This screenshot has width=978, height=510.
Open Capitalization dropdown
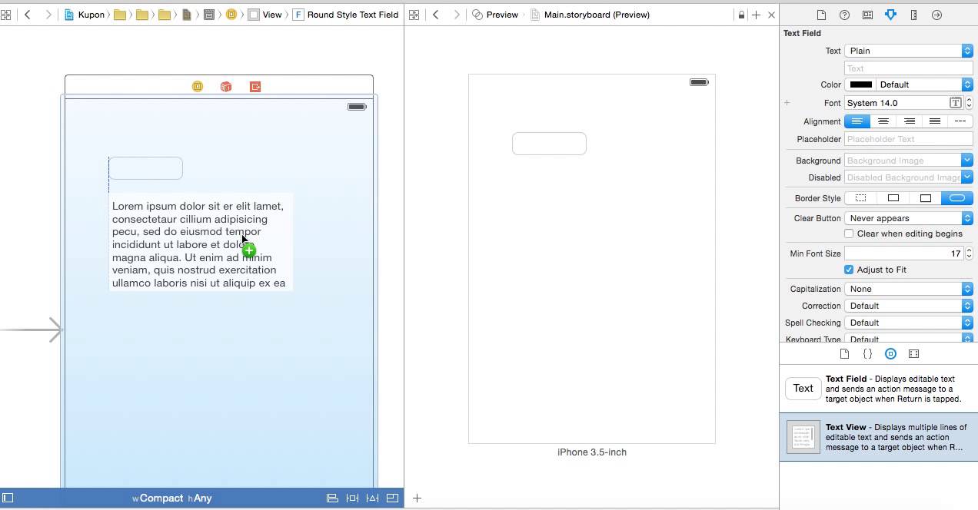point(909,289)
